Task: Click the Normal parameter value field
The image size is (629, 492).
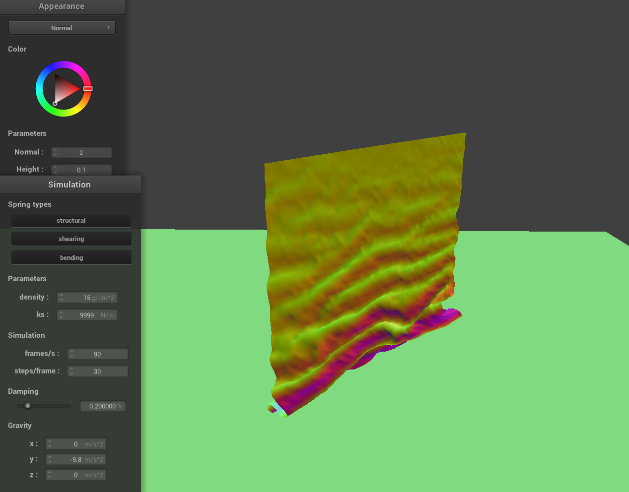Action: [x=81, y=153]
